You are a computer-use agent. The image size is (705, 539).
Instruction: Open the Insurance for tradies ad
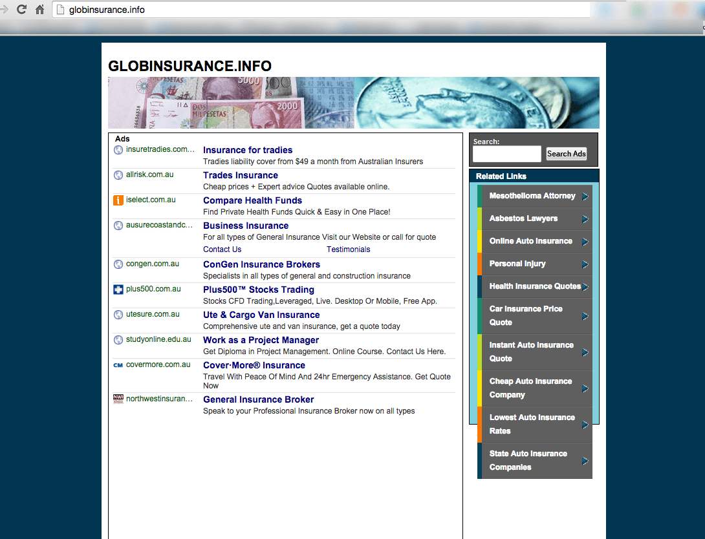click(248, 149)
